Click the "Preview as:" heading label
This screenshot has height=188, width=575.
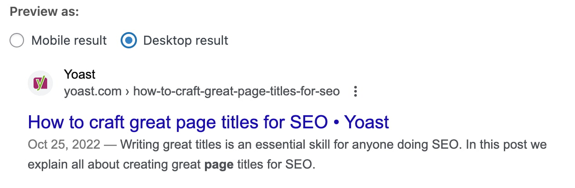[x=44, y=12]
